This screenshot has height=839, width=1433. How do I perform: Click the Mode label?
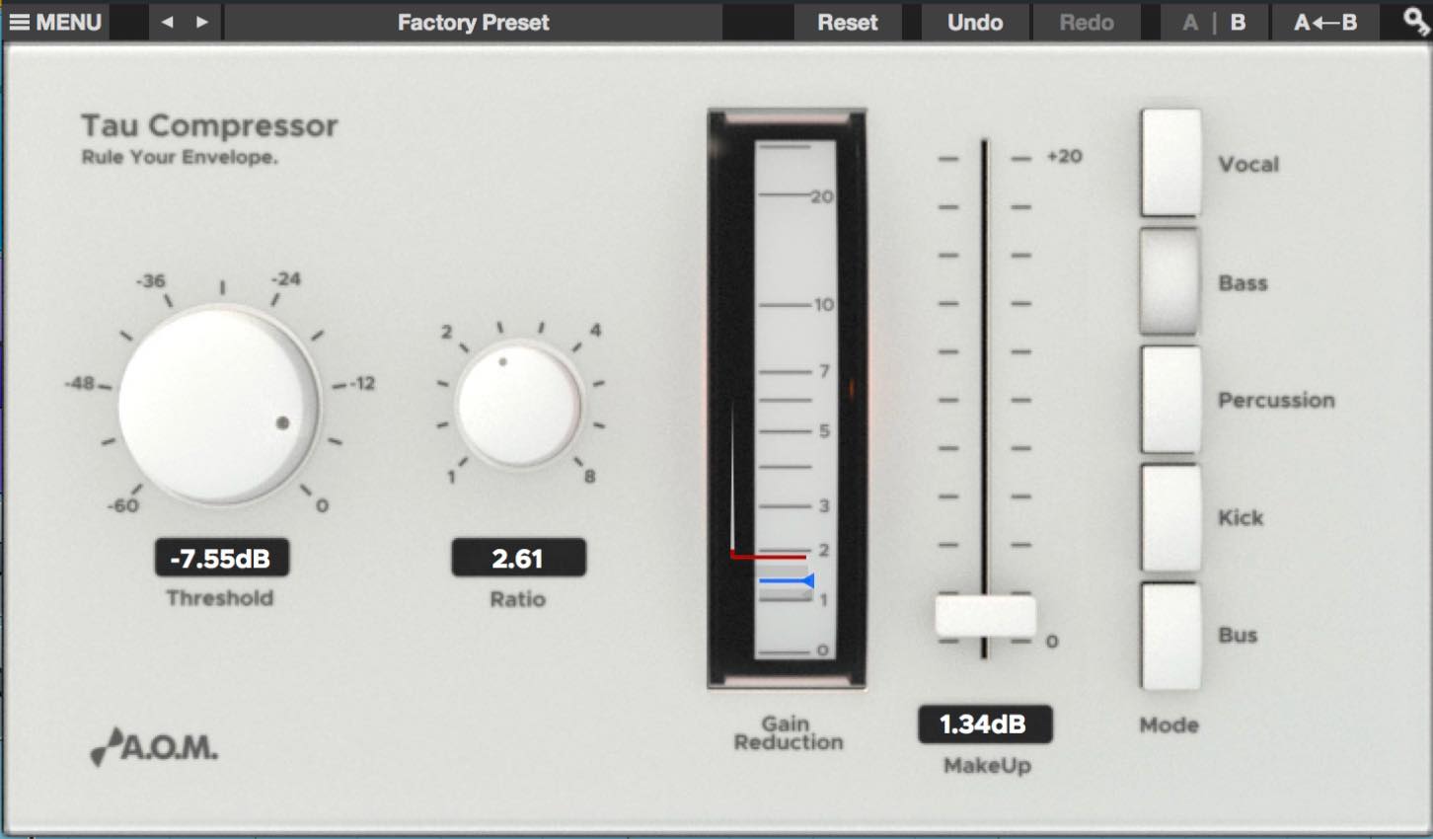pos(1169,725)
